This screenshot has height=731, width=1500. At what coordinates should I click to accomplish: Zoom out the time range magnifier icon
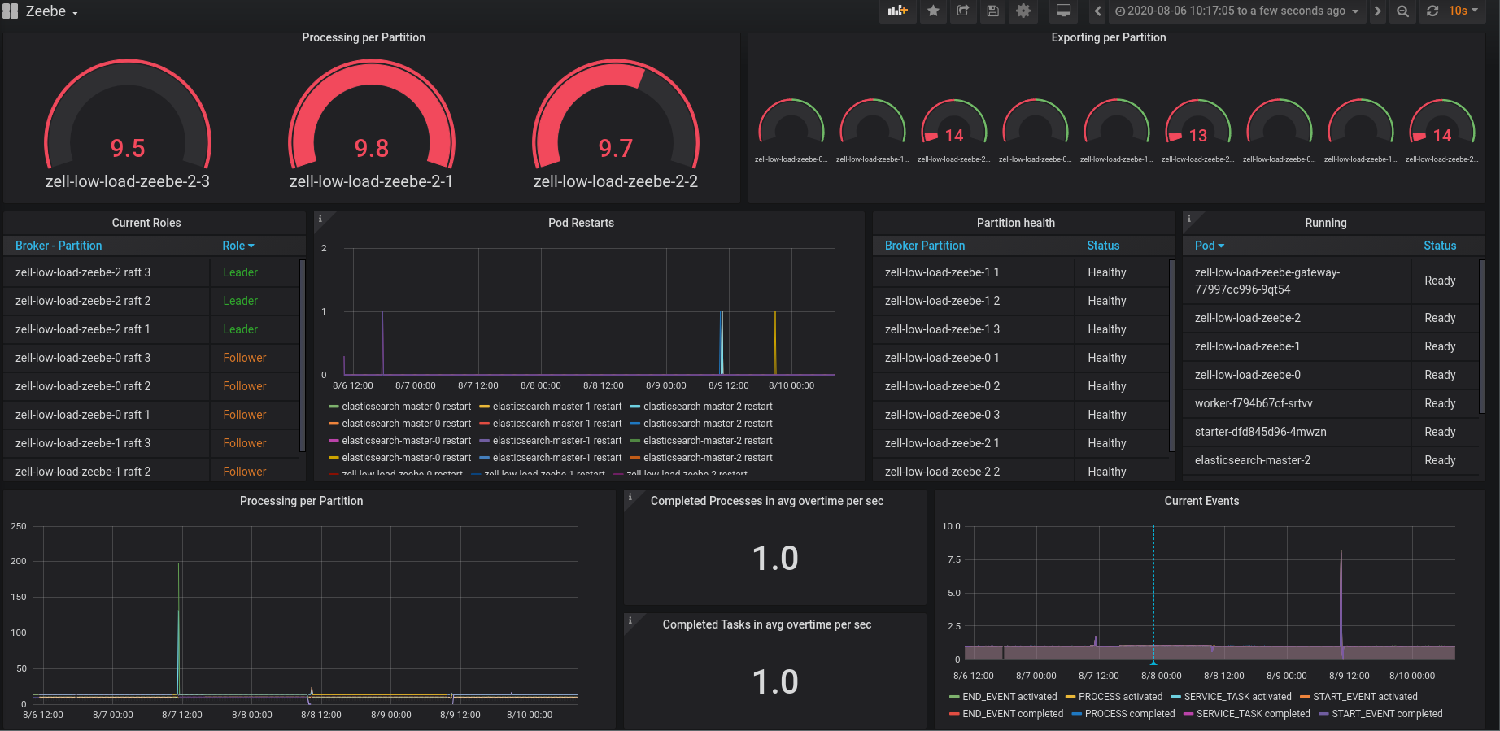click(1402, 11)
